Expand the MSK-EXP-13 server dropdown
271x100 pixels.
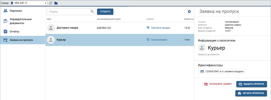(x=45, y=3)
